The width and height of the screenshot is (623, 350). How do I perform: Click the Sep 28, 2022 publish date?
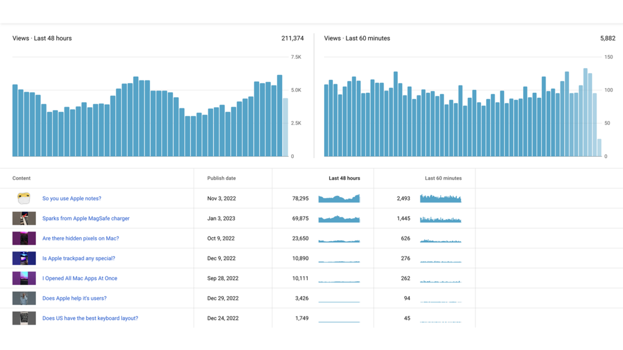(x=223, y=278)
